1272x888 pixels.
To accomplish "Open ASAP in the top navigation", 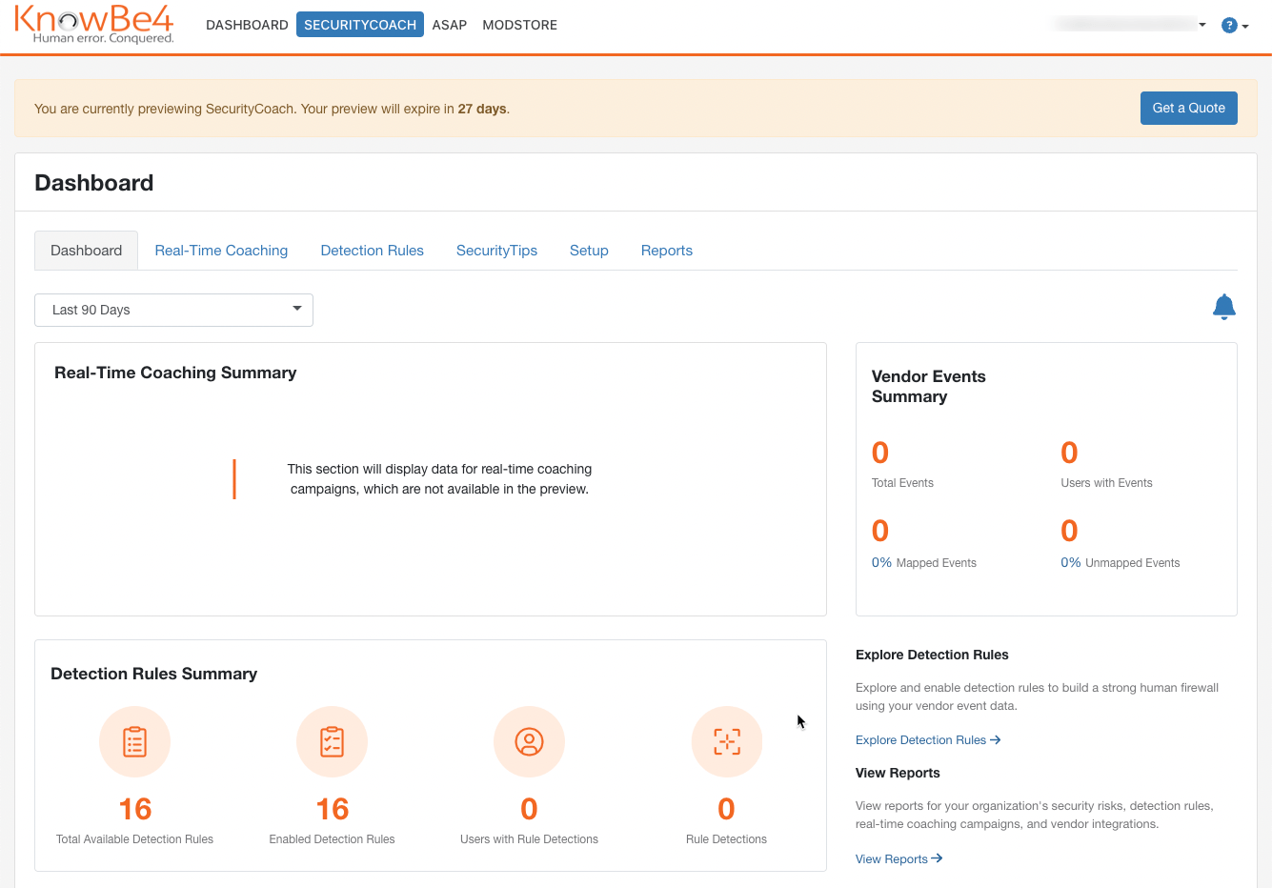I will click(x=450, y=25).
